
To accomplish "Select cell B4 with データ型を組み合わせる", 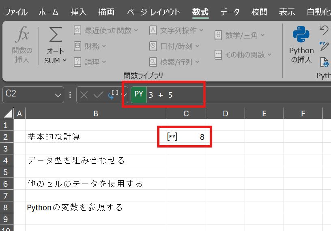I will click(x=96, y=160).
